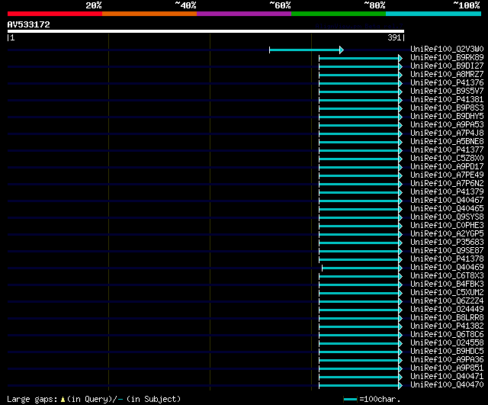Click the UniRef100_C0PHE3 text

point(447,226)
